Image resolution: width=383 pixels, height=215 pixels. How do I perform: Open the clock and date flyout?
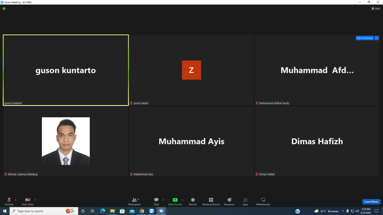click(366, 211)
